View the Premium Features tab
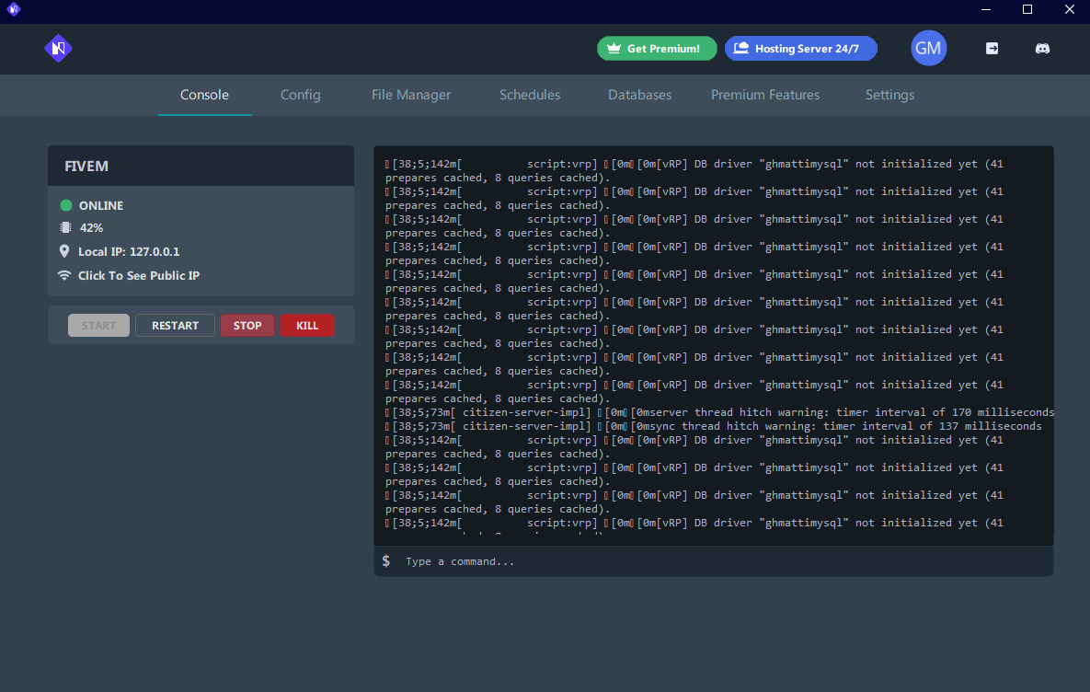The height and width of the screenshot is (692, 1090). 765,95
